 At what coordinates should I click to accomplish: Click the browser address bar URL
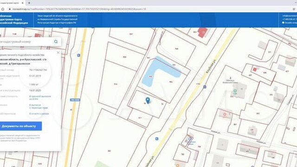[x=79, y=9]
